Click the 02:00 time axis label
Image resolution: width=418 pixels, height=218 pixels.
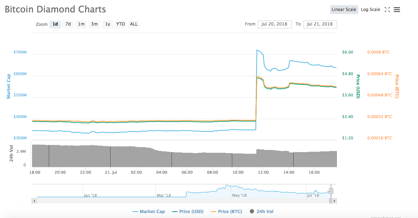coord(136,172)
